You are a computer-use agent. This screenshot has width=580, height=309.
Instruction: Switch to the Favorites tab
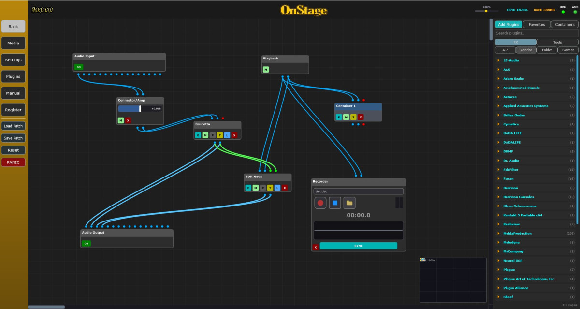click(536, 24)
